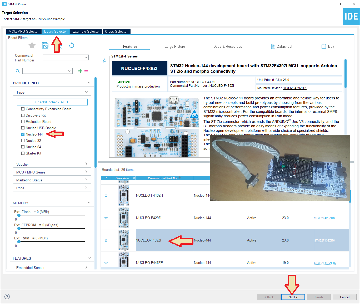Click the pink minus remove filter icon
Viewport: 360px width, 304px height.
[x=86, y=71]
